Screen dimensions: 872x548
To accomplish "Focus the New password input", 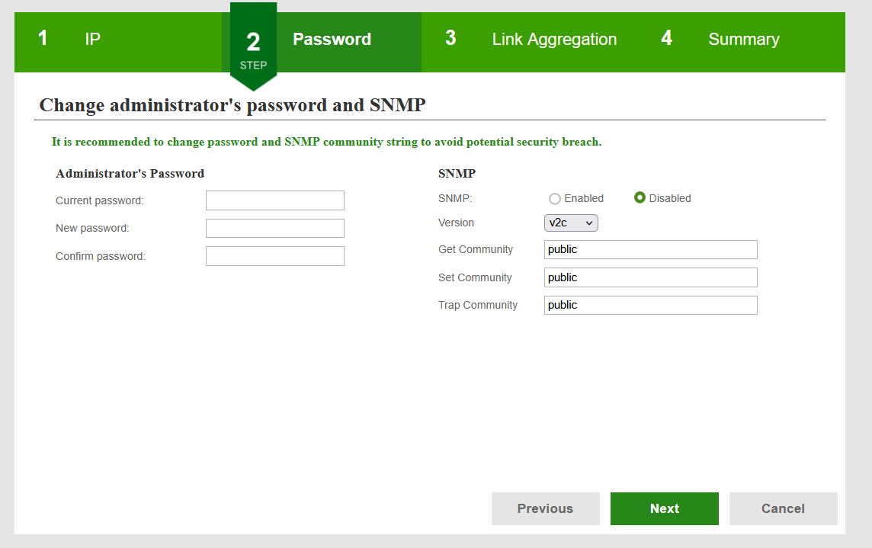I will point(274,228).
